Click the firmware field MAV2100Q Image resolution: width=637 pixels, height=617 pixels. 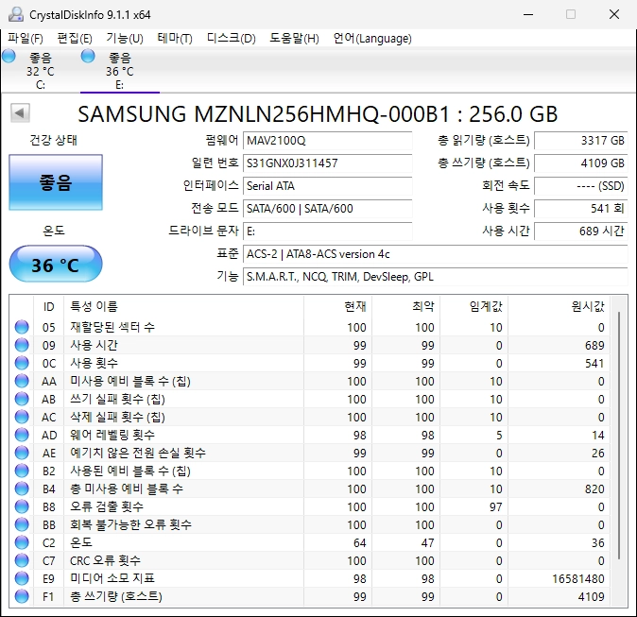(327, 141)
